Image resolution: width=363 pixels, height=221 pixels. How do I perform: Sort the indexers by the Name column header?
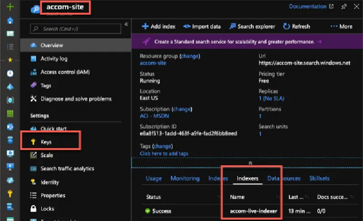(x=237, y=197)
